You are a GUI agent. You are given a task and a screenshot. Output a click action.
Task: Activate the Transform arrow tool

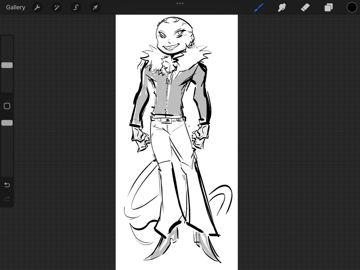tap(95, 7)
